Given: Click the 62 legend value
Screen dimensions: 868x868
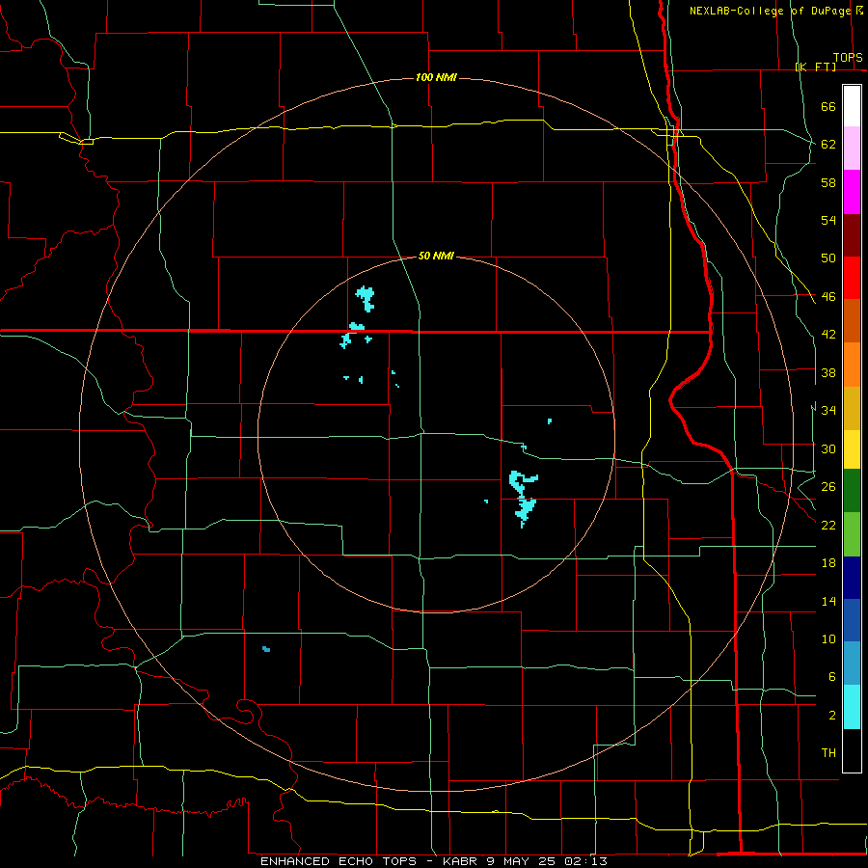Looking at the screenshot, I should (828, 145).
